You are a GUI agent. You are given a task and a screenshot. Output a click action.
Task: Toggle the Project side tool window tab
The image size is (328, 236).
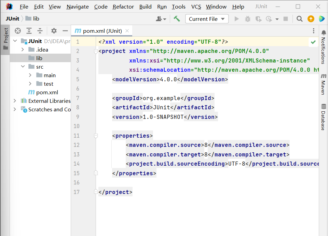pos(5,39)
